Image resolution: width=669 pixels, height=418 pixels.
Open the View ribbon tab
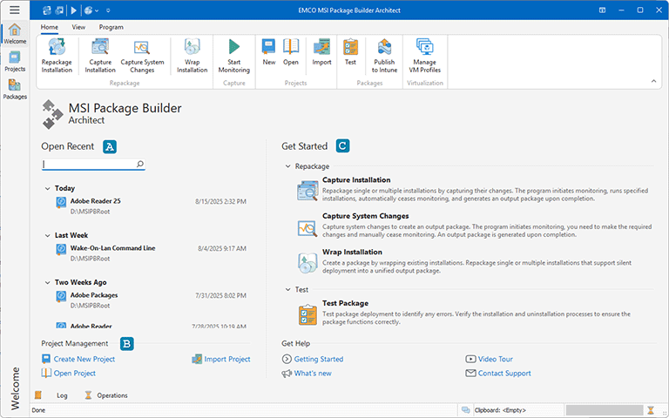pyautogui.click(x=78, y=27)
